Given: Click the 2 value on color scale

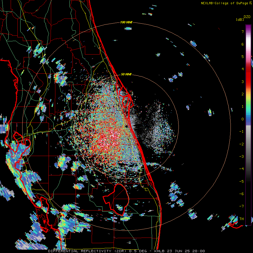Looking at the screenshot, I should tap(243, 94).
